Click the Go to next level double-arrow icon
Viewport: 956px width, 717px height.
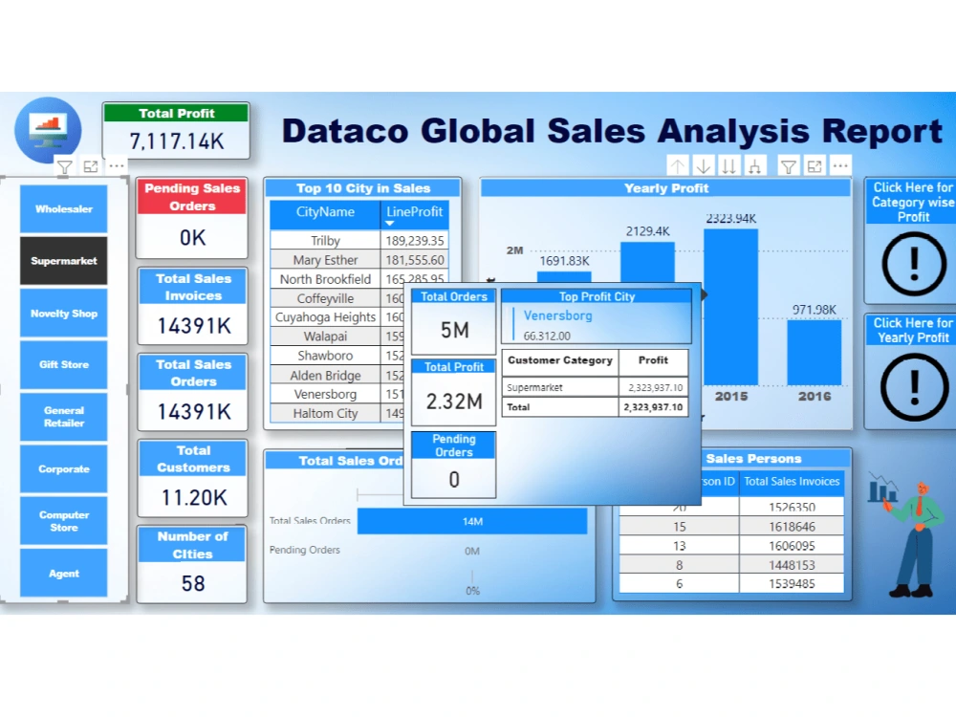click(x=729, y=164)
